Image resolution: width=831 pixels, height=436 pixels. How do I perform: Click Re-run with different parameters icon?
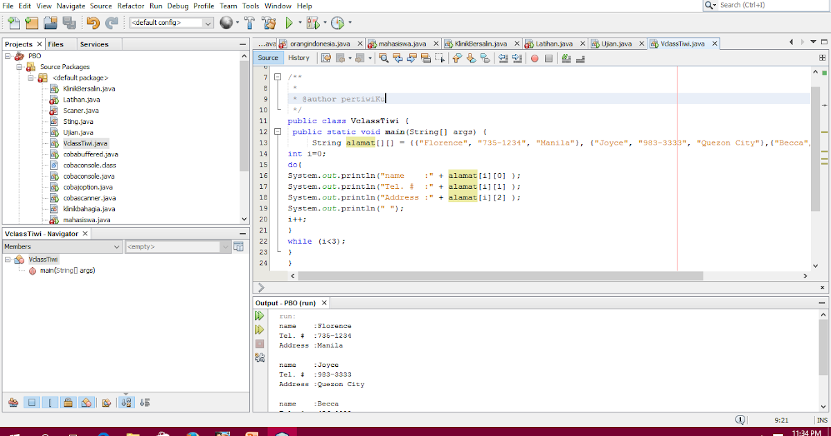[x=260, y=329]
